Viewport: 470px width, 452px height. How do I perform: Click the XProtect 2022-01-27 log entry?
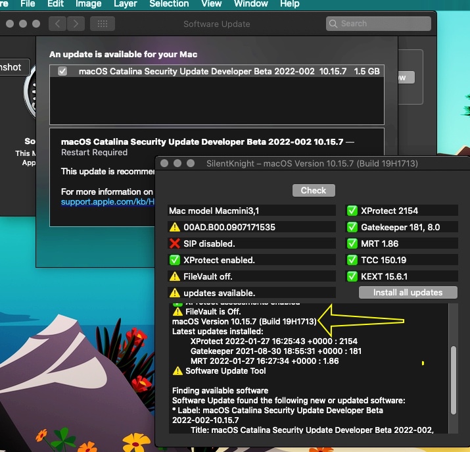pyautogui.click(x=274, y=341)
